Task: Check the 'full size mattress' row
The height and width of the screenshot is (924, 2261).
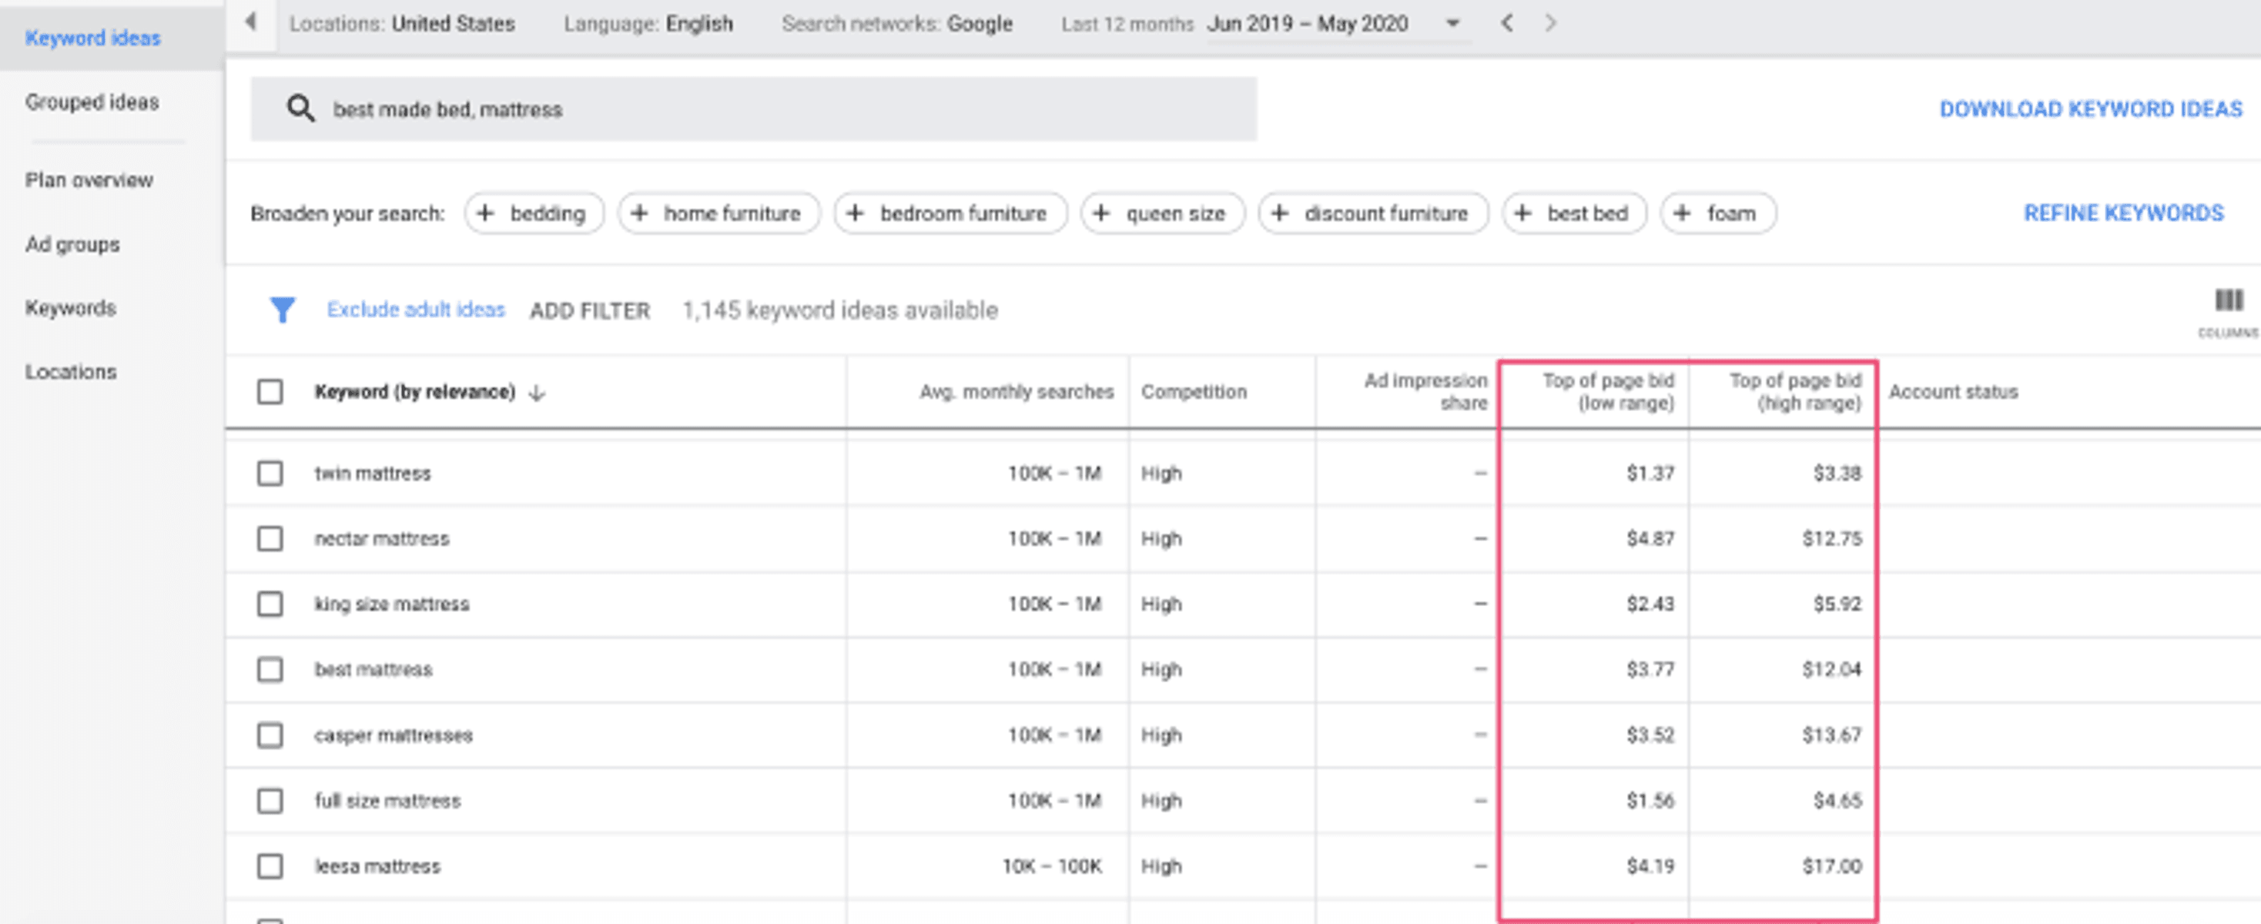Action: pyautogui.click(x=270, y=800)
